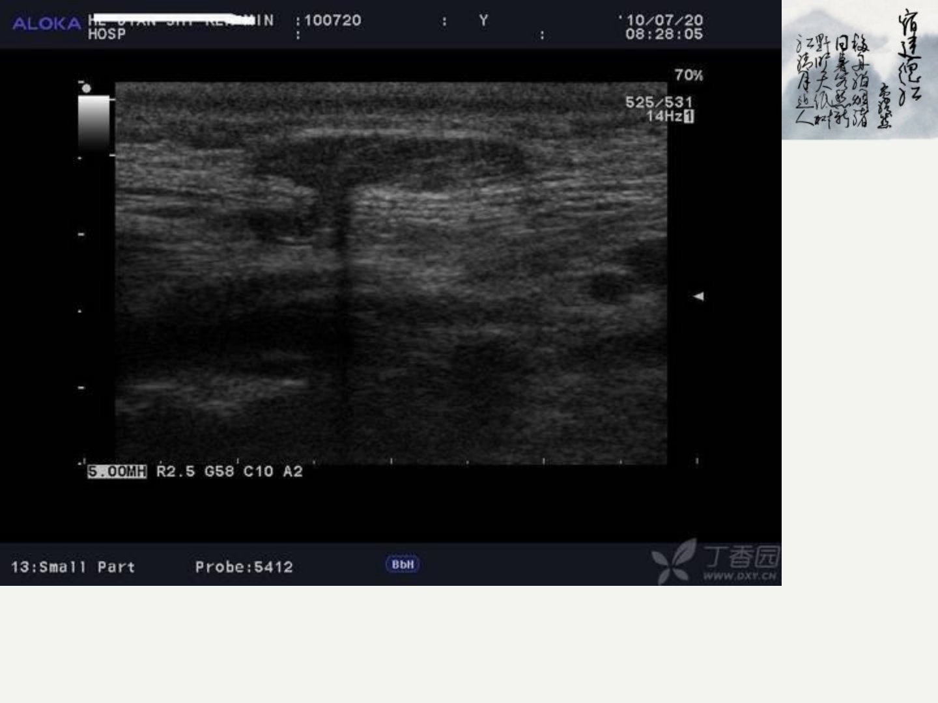Click the 08:28:05 timestamp

click(x=664, y=34)
